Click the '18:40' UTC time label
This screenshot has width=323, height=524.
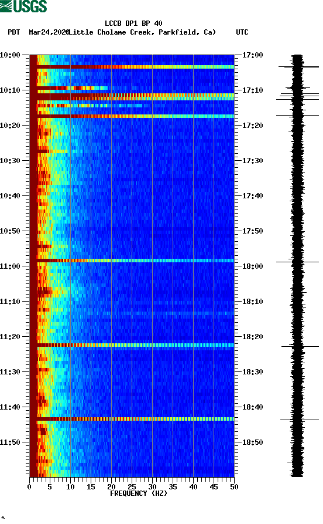[x=252, y=407]
